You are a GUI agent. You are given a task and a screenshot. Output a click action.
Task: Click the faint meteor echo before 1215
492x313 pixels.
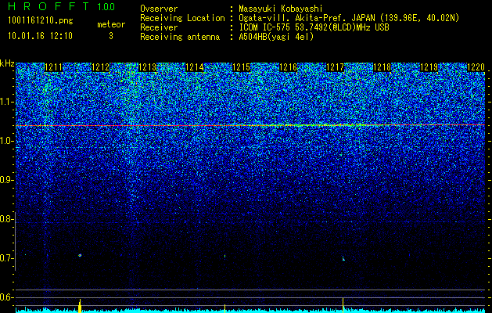coord(224,256)
